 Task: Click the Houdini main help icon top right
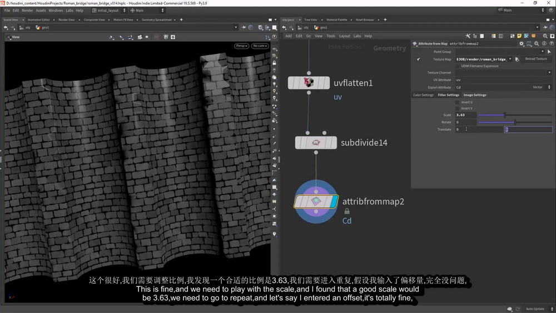pyautogui.click(x=551, y=10)
